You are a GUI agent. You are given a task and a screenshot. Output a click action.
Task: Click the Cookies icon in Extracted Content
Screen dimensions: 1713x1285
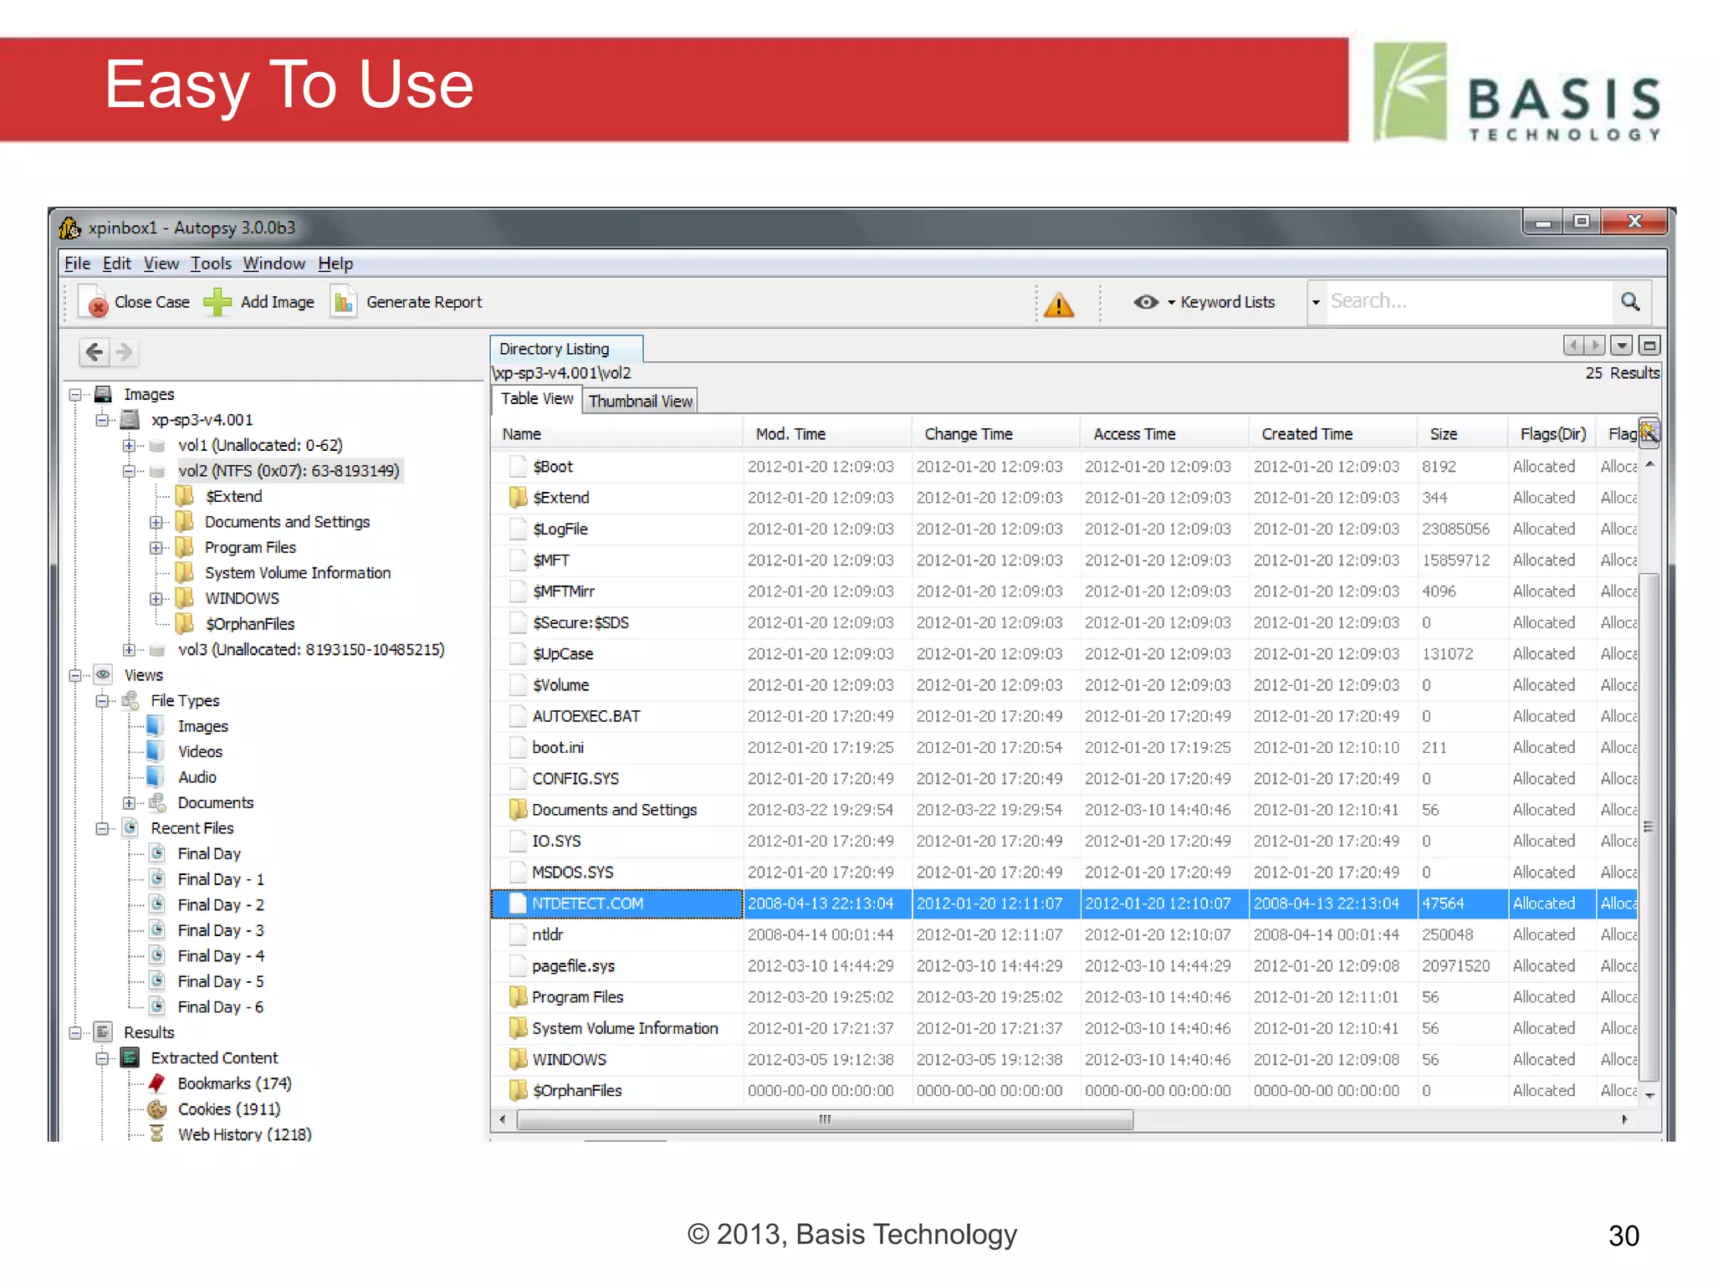click(x=156, y=1109)
